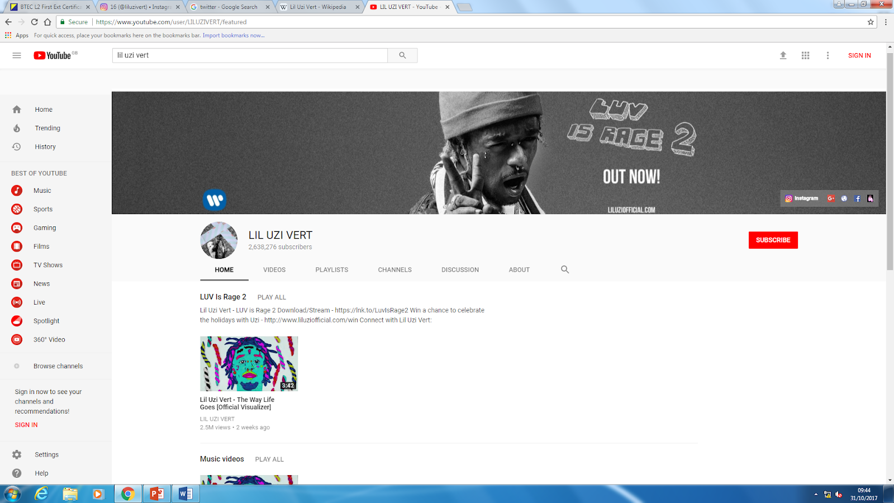Reload the page
The width and height of the screenshot is (894, 503).
coord(34,22)
